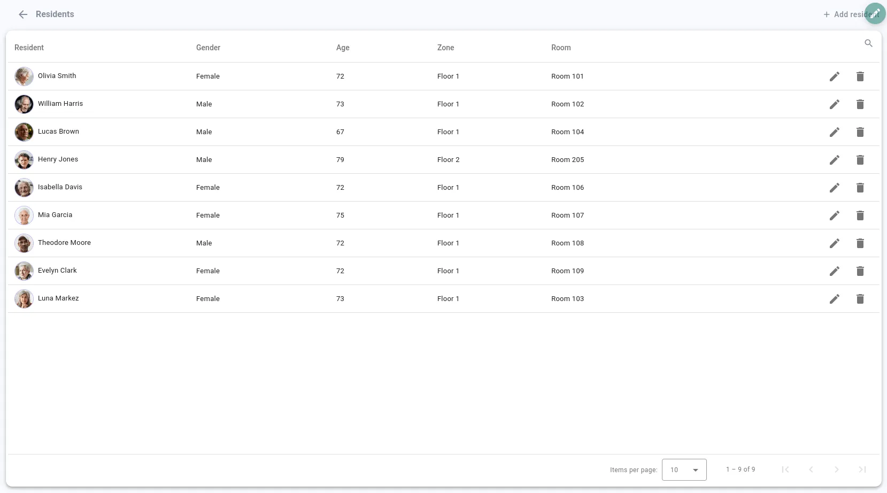Select the Luna Markez row name
The width and height of the screenshot is (887, 493).
(58, 298)
